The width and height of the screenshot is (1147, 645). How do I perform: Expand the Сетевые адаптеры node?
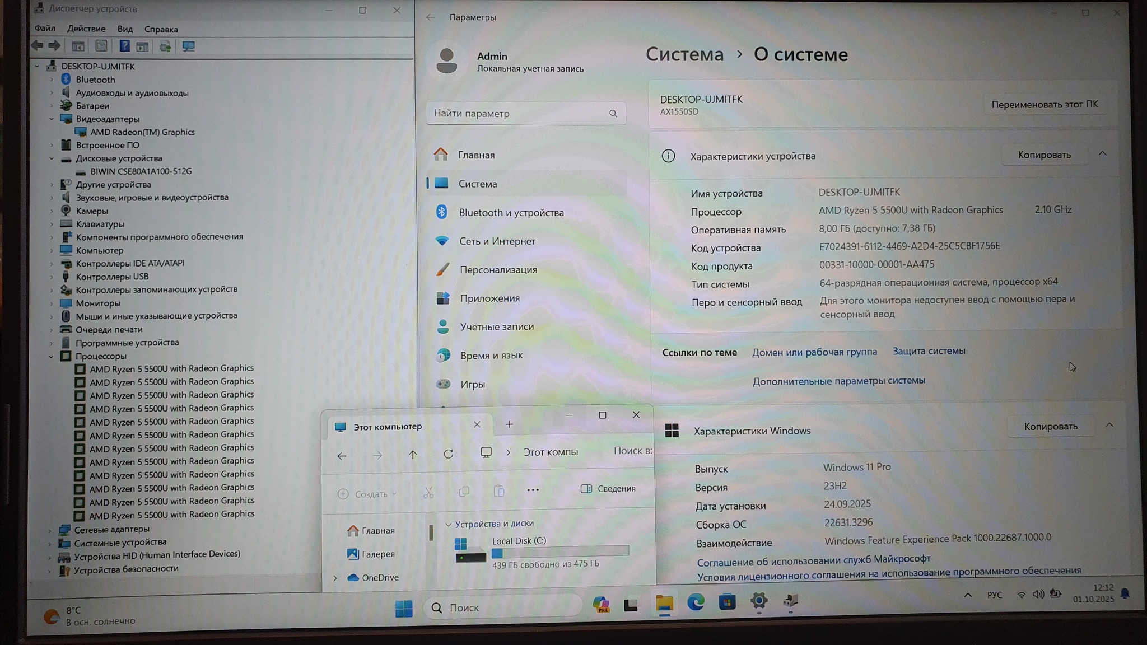pos(50,530)
